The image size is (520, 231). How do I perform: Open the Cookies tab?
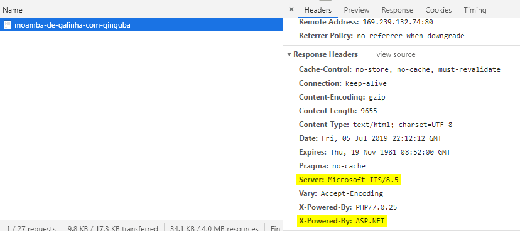(x=438, y=10)
